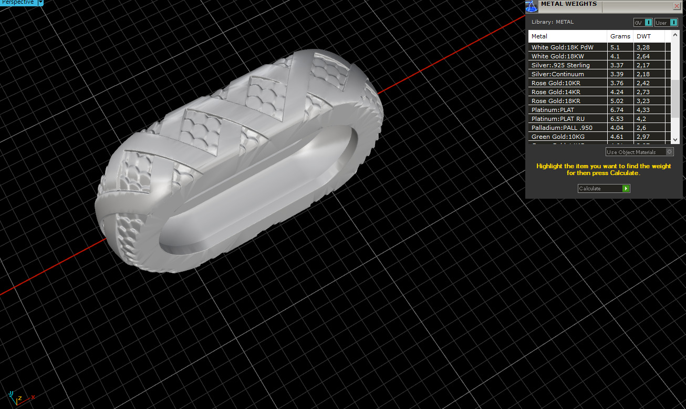Sort by the Metal column header
Viewport: 686px width, 409px height.
click(x=568, y=36)
